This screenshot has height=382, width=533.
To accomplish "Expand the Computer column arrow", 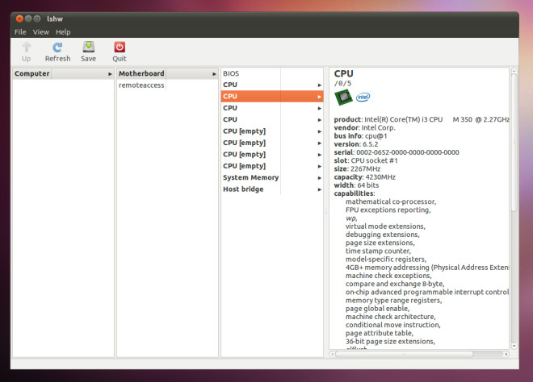I will [110, 74].
